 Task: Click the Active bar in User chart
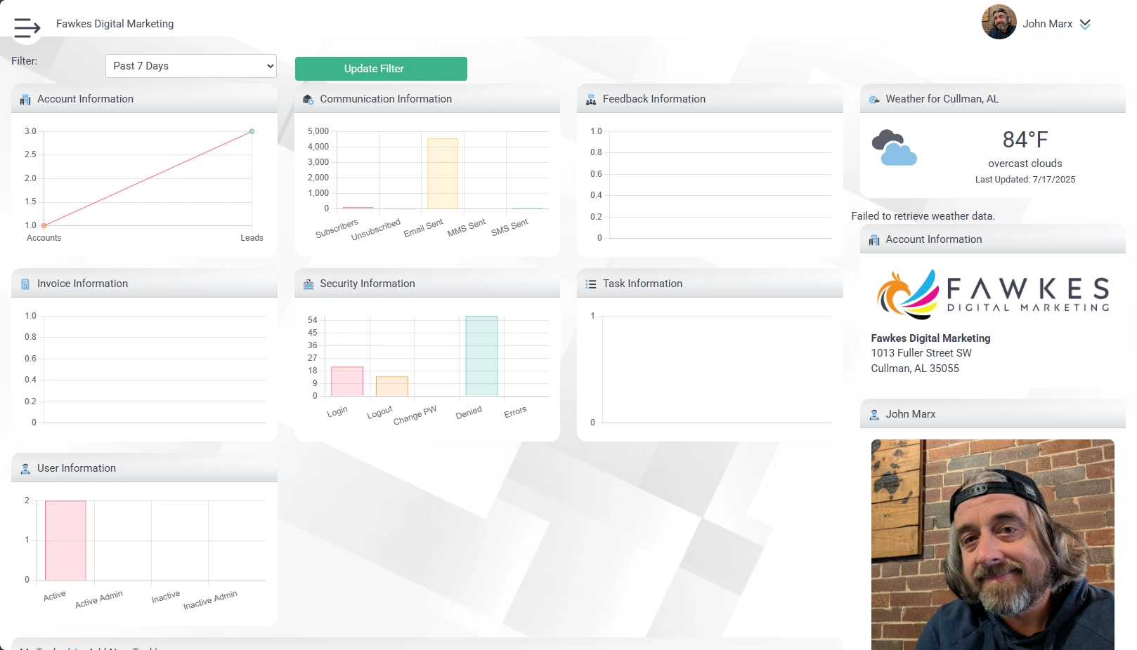(65, 540)
